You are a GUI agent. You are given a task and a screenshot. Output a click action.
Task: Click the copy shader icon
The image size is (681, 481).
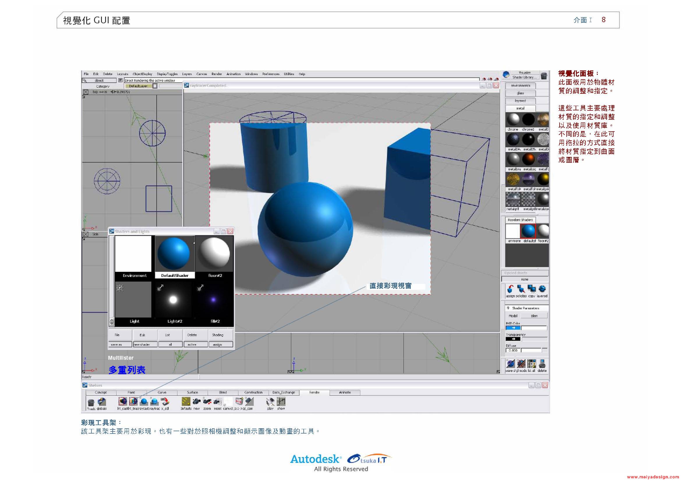click(x=532, y=289)
